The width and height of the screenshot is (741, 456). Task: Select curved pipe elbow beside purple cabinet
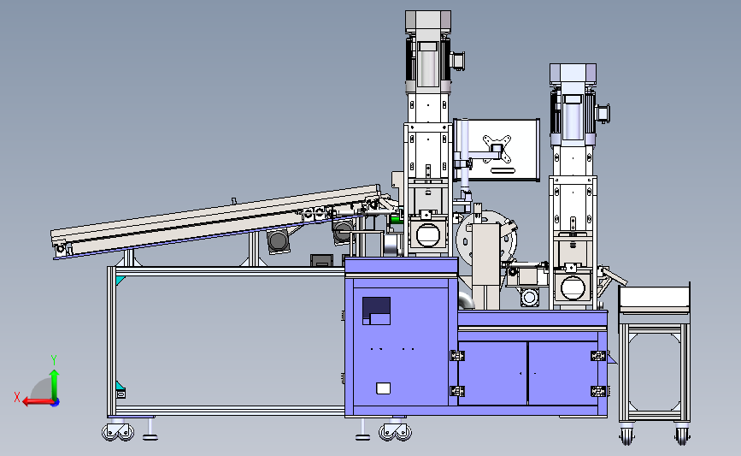tap(467, 301)
